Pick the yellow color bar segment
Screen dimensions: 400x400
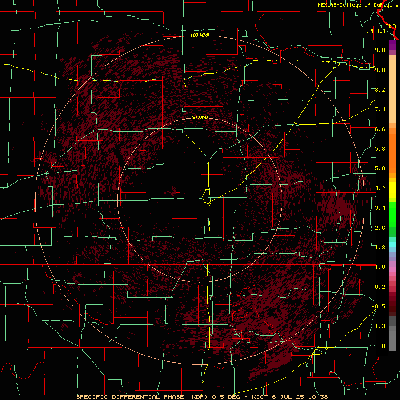point(392,190)
